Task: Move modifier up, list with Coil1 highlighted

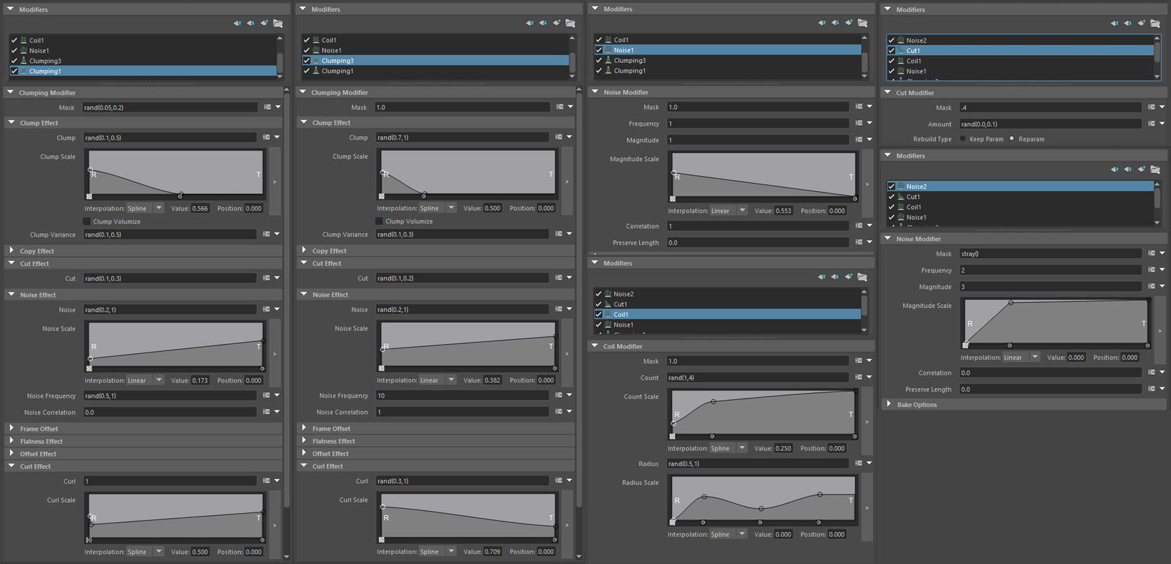Action: 822,277
